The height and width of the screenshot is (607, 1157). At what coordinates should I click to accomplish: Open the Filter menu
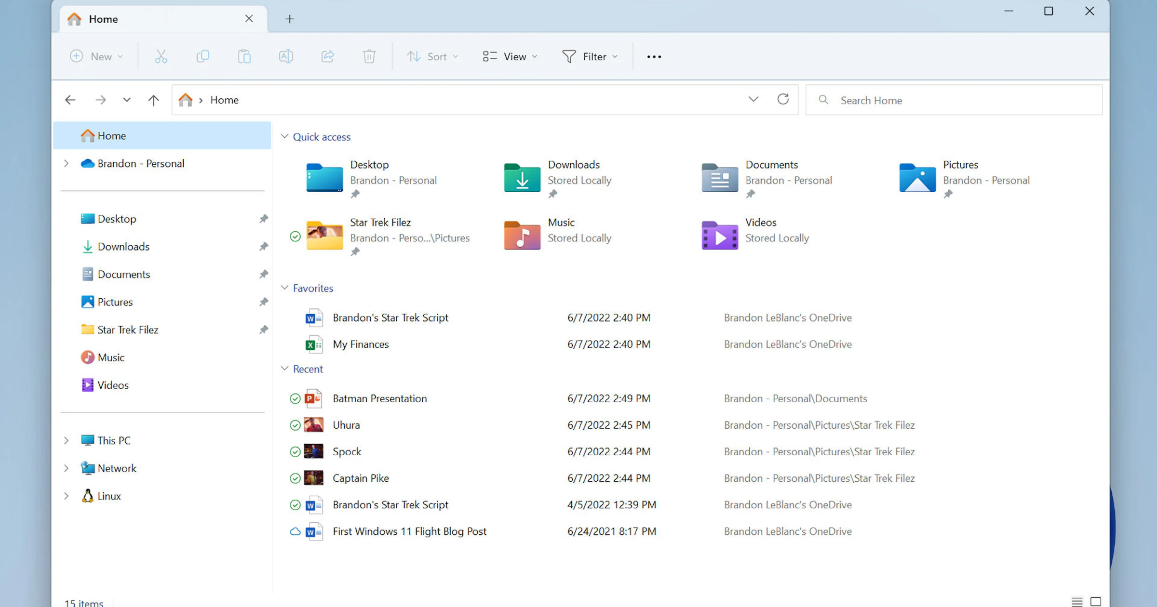(590, 57)
